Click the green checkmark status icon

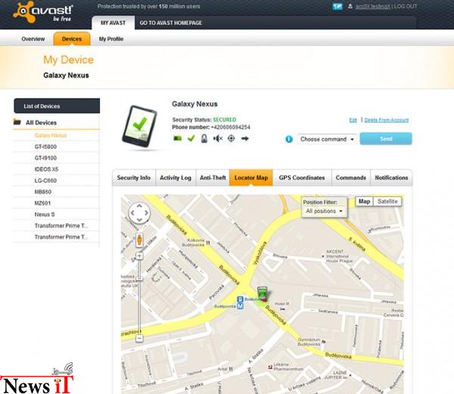(191, 139)
